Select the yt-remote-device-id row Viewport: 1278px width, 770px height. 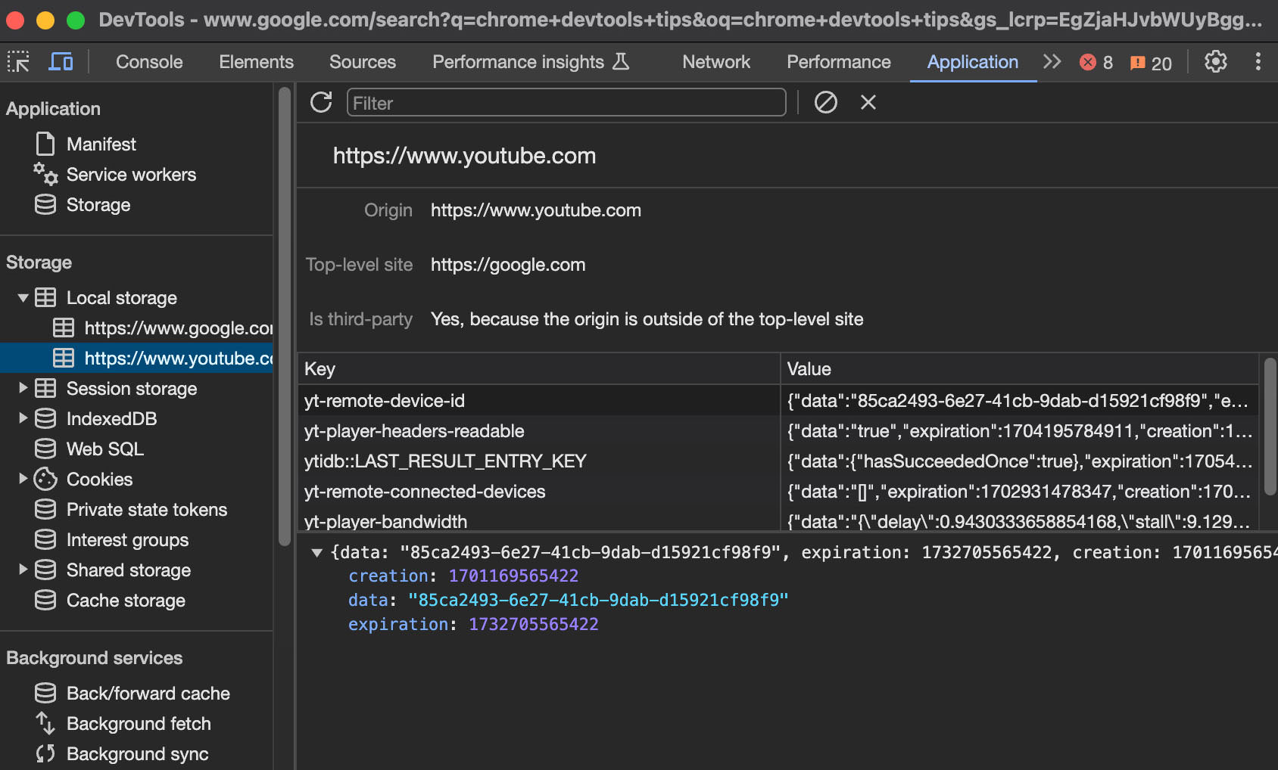tap(778, 400)
